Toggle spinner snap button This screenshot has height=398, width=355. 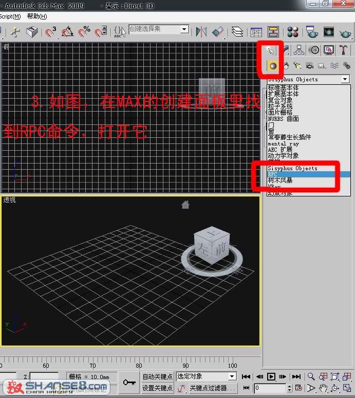[101, 32]
